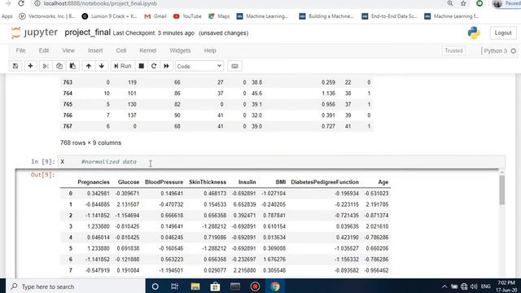Open the Lumion 9 Crack bookmark

(109, 16)
